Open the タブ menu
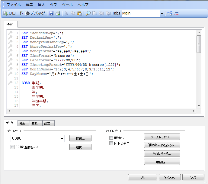The width and height of the screenshot is (208, 184). pyautogui.click(x=53, y=5)
